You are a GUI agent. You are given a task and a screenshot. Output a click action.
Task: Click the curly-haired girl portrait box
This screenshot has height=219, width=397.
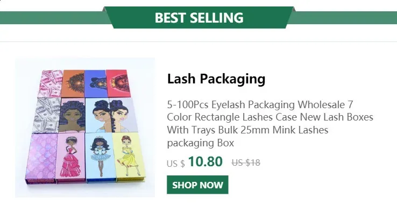(x=73, y=115)
